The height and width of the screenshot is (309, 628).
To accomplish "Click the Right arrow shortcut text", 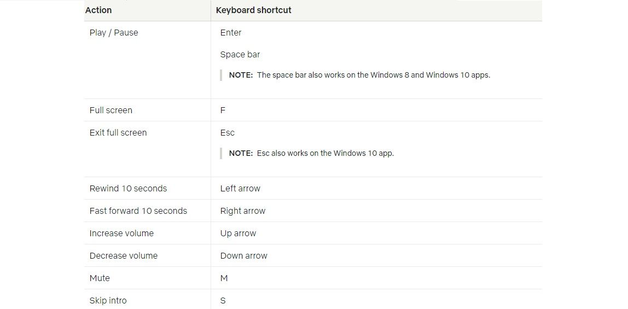I will (x=243, y=211).
